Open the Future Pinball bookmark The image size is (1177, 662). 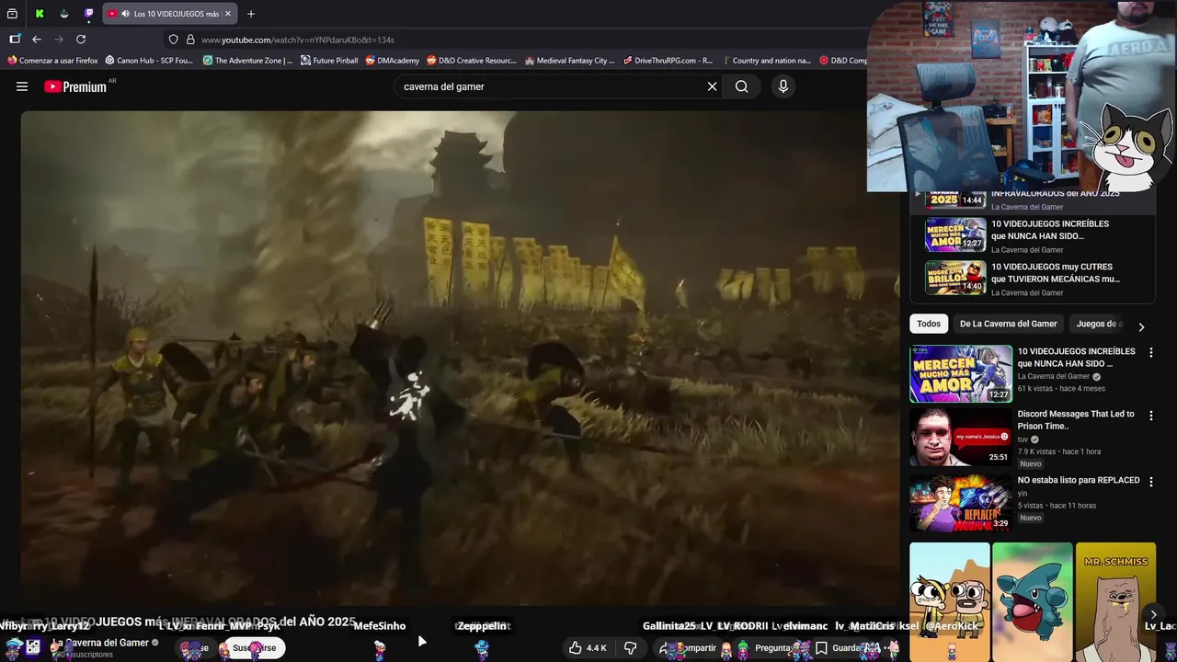[x=329, y=61]
